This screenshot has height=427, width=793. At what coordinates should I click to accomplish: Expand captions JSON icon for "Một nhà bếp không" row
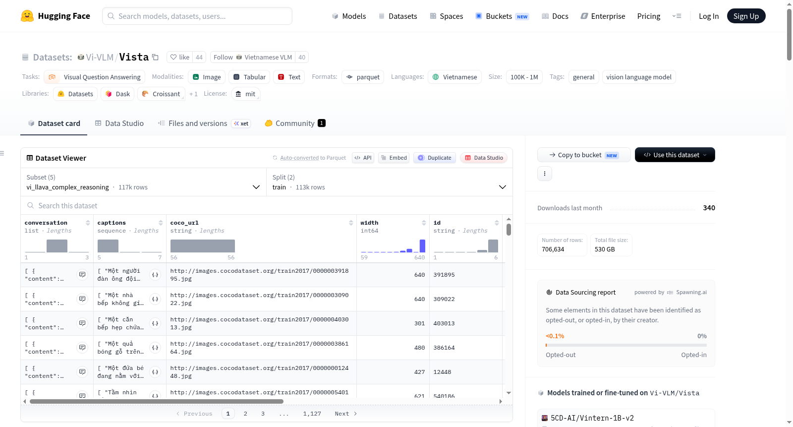pyautogui.click(x=155, y=299)
